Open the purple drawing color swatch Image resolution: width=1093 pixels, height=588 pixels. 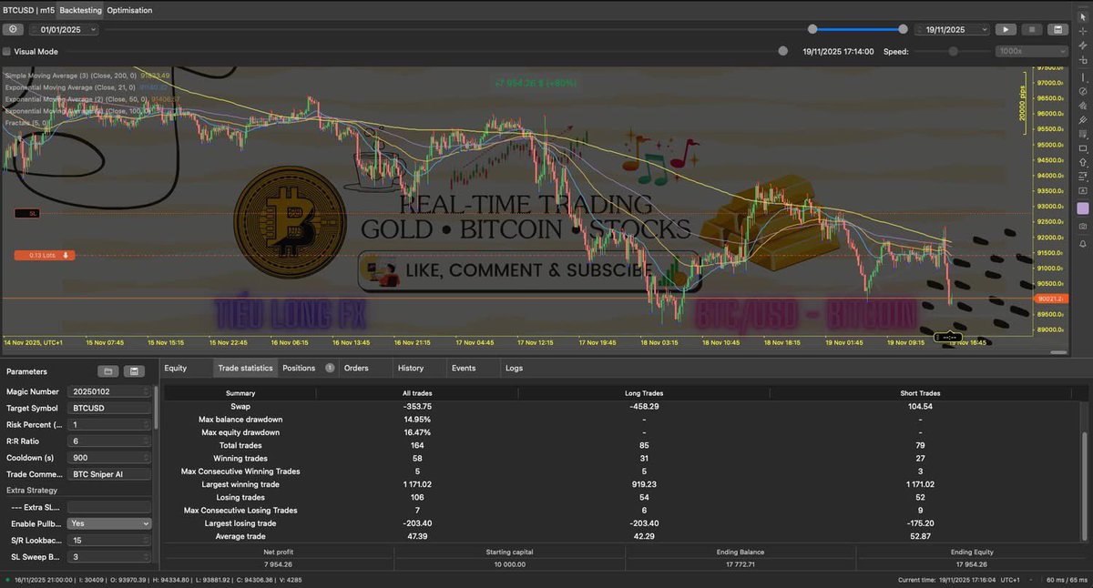[1082, 208]
